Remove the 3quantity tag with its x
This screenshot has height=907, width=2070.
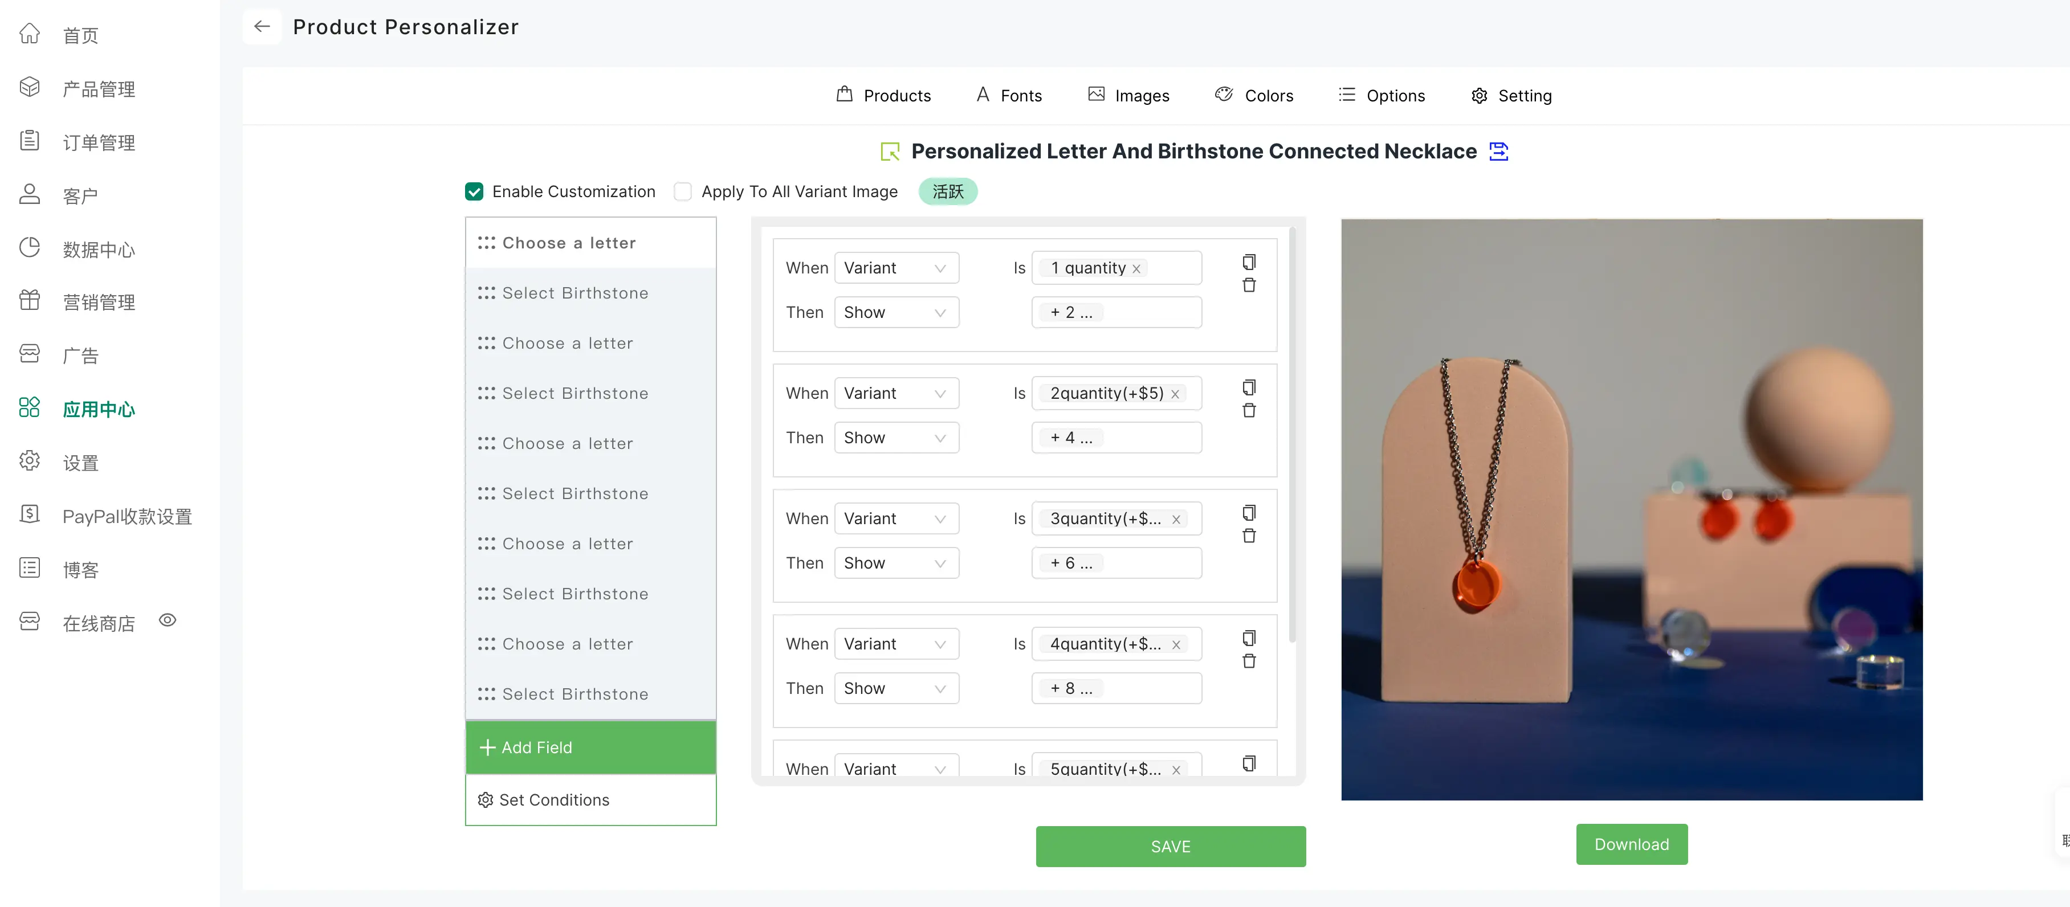(1176, 520)
